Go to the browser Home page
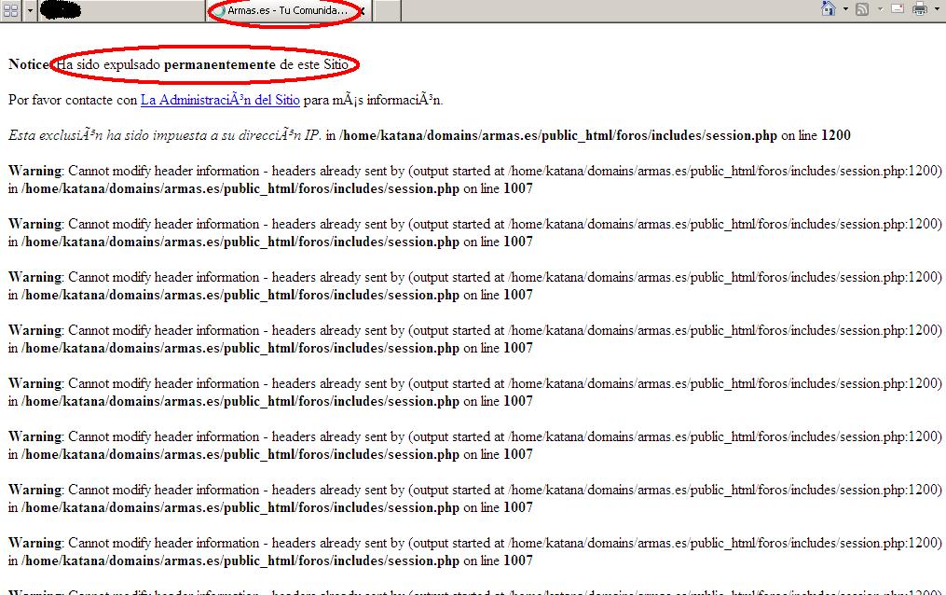 coord(827,9)
